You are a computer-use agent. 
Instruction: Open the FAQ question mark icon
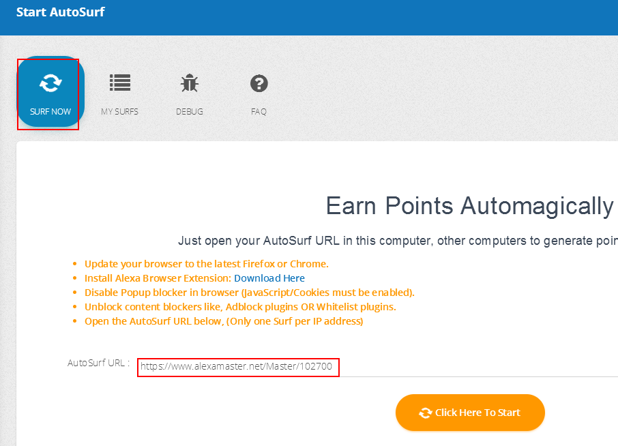pyautogui.click(x=259, y=83)
